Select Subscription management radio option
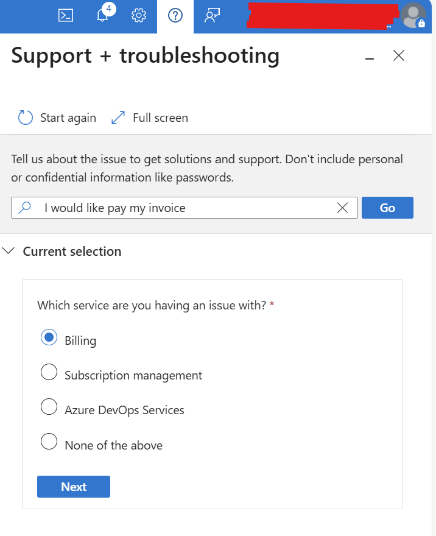This screenshot has width=436, height=536. point(49,372)
